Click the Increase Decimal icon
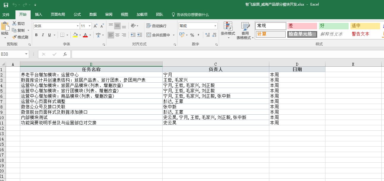The width and height of the screenshot is (384, 181). tap(207, 35)
